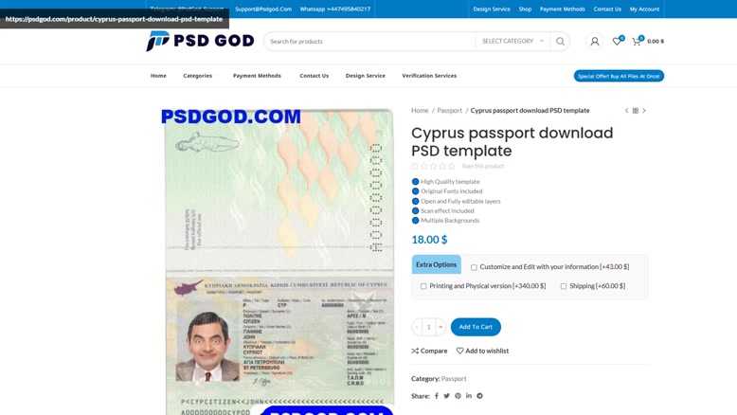Viewport: 737px width, 415px height.
Task: Open the Payment Methods nav item
Action: (x=257, y=76)
